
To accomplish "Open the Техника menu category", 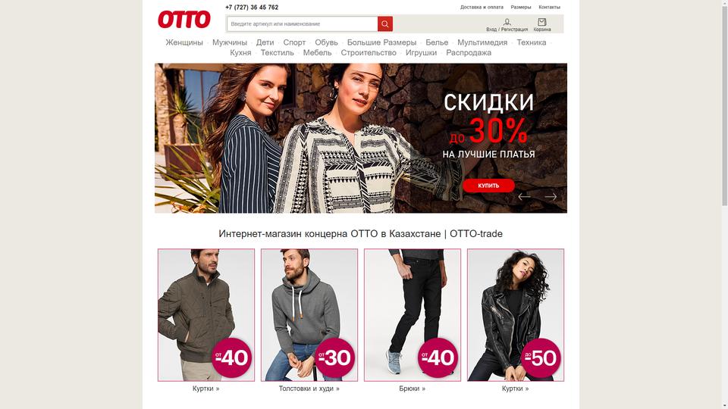I will [531, 42].
